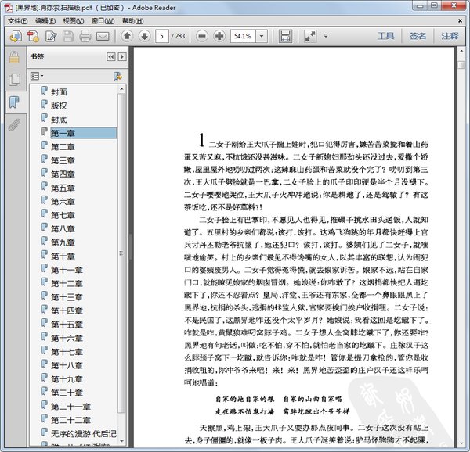The width and height of the screenshot is (470, 452).
Task: Toggle full-screen read mode icon
Action: [310, 37]
